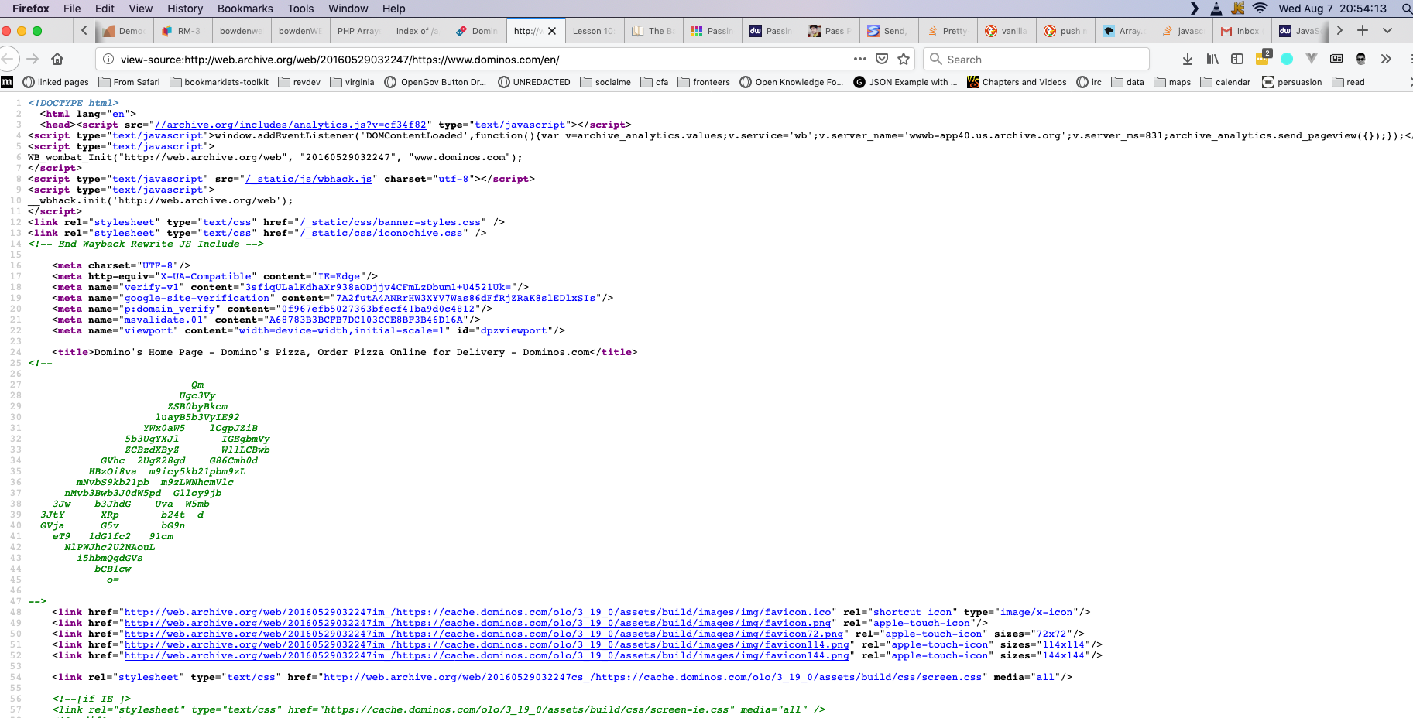Open page actions three-dot menu
This screenshot has height=718, width=1413.
859,59
